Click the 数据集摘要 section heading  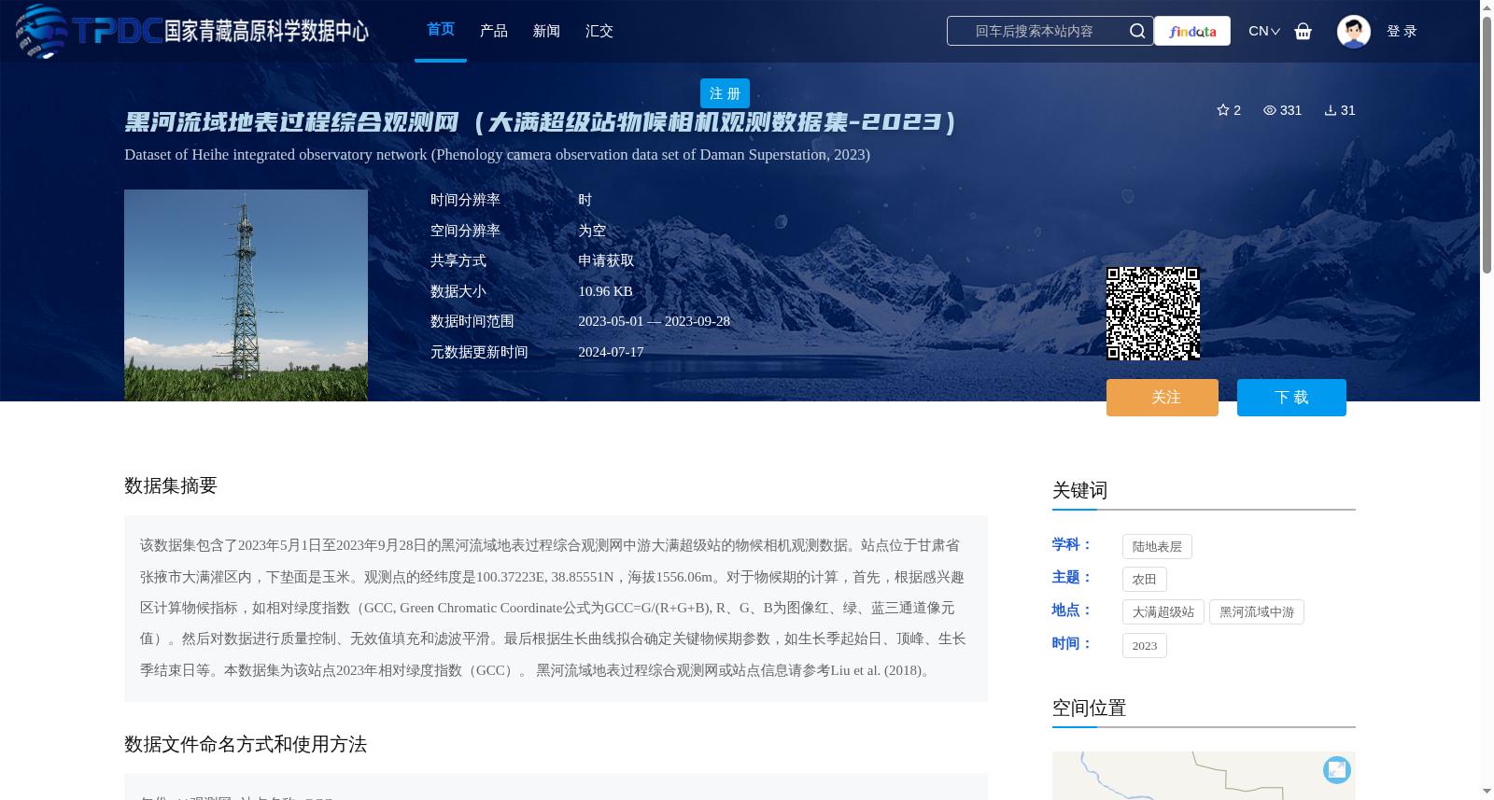click(171, 485)
